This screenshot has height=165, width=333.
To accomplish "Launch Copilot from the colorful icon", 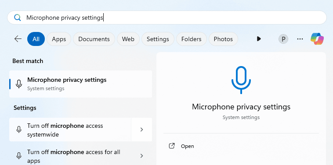I will [x=317, y=39].
